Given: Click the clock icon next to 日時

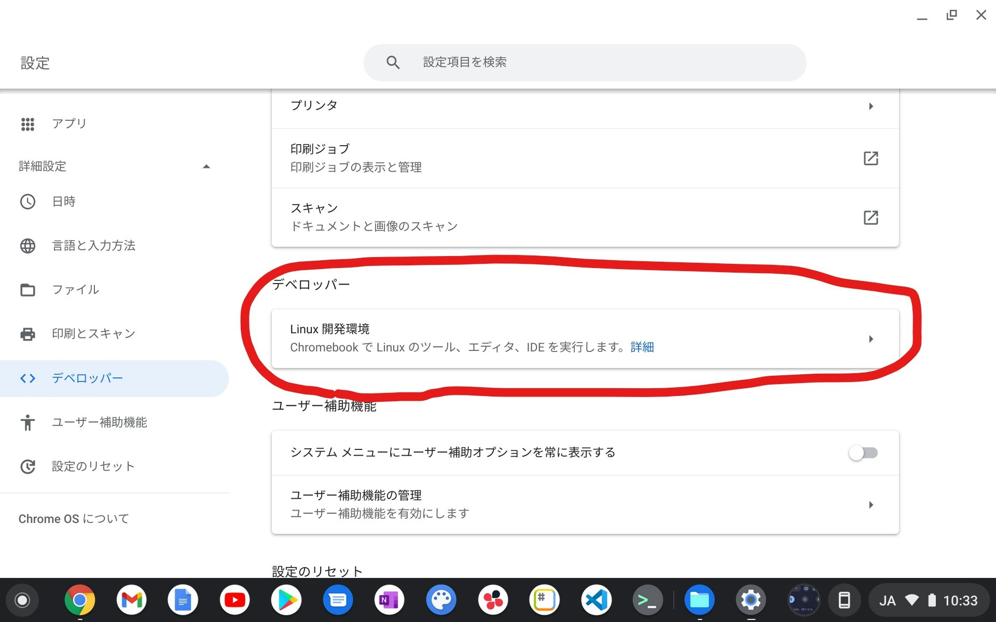Looking at the screenshot, I should pos(28,202).
